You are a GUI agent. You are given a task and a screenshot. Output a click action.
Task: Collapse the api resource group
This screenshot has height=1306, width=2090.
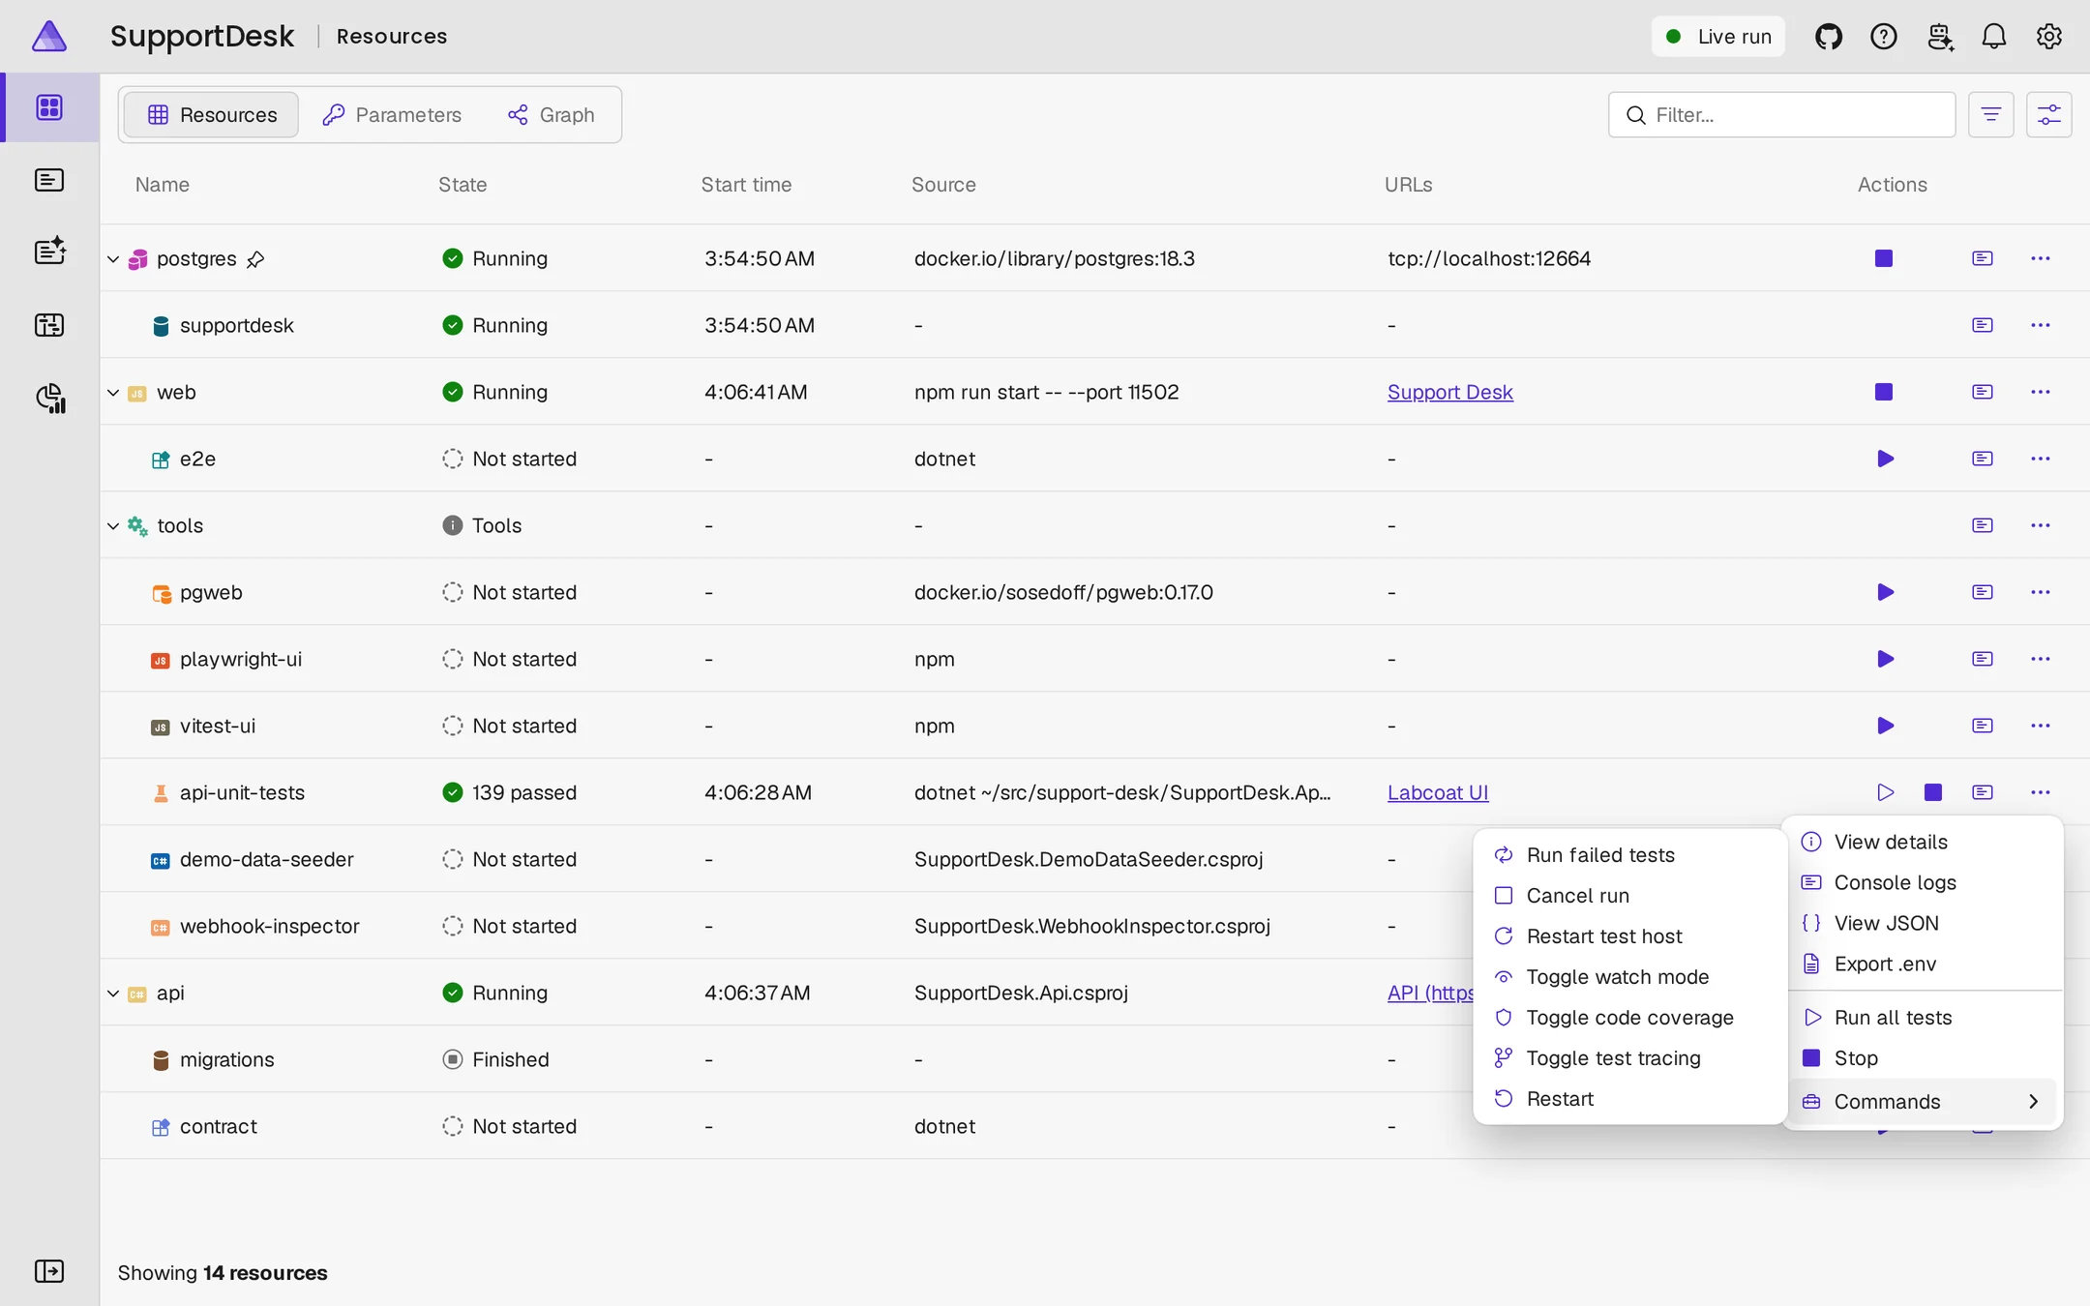pyautogui.click(x=113, y=994)
